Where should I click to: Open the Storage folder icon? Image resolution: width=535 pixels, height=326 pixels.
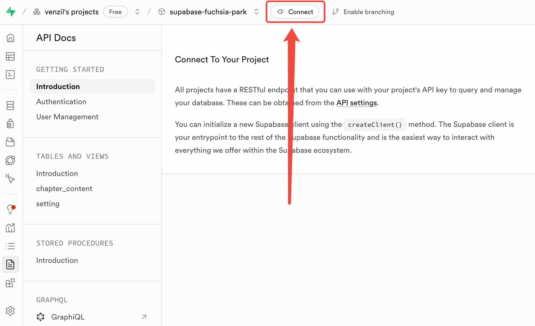10,142
